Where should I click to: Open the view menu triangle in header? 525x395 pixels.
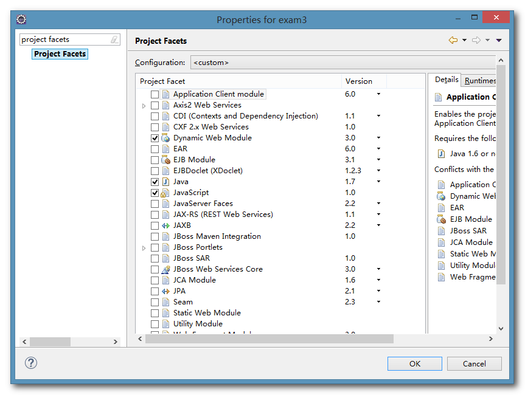(499, 40)
